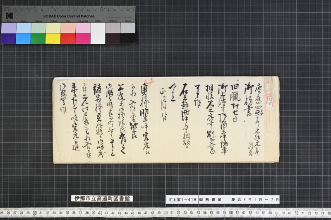Click the 伊那市立高遠町図書館 library label
This screenshot has width=331, height=220.
coord(101,199)
